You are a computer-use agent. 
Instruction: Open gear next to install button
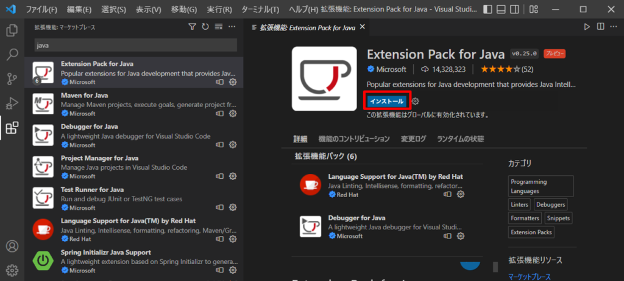pos(416,102)
